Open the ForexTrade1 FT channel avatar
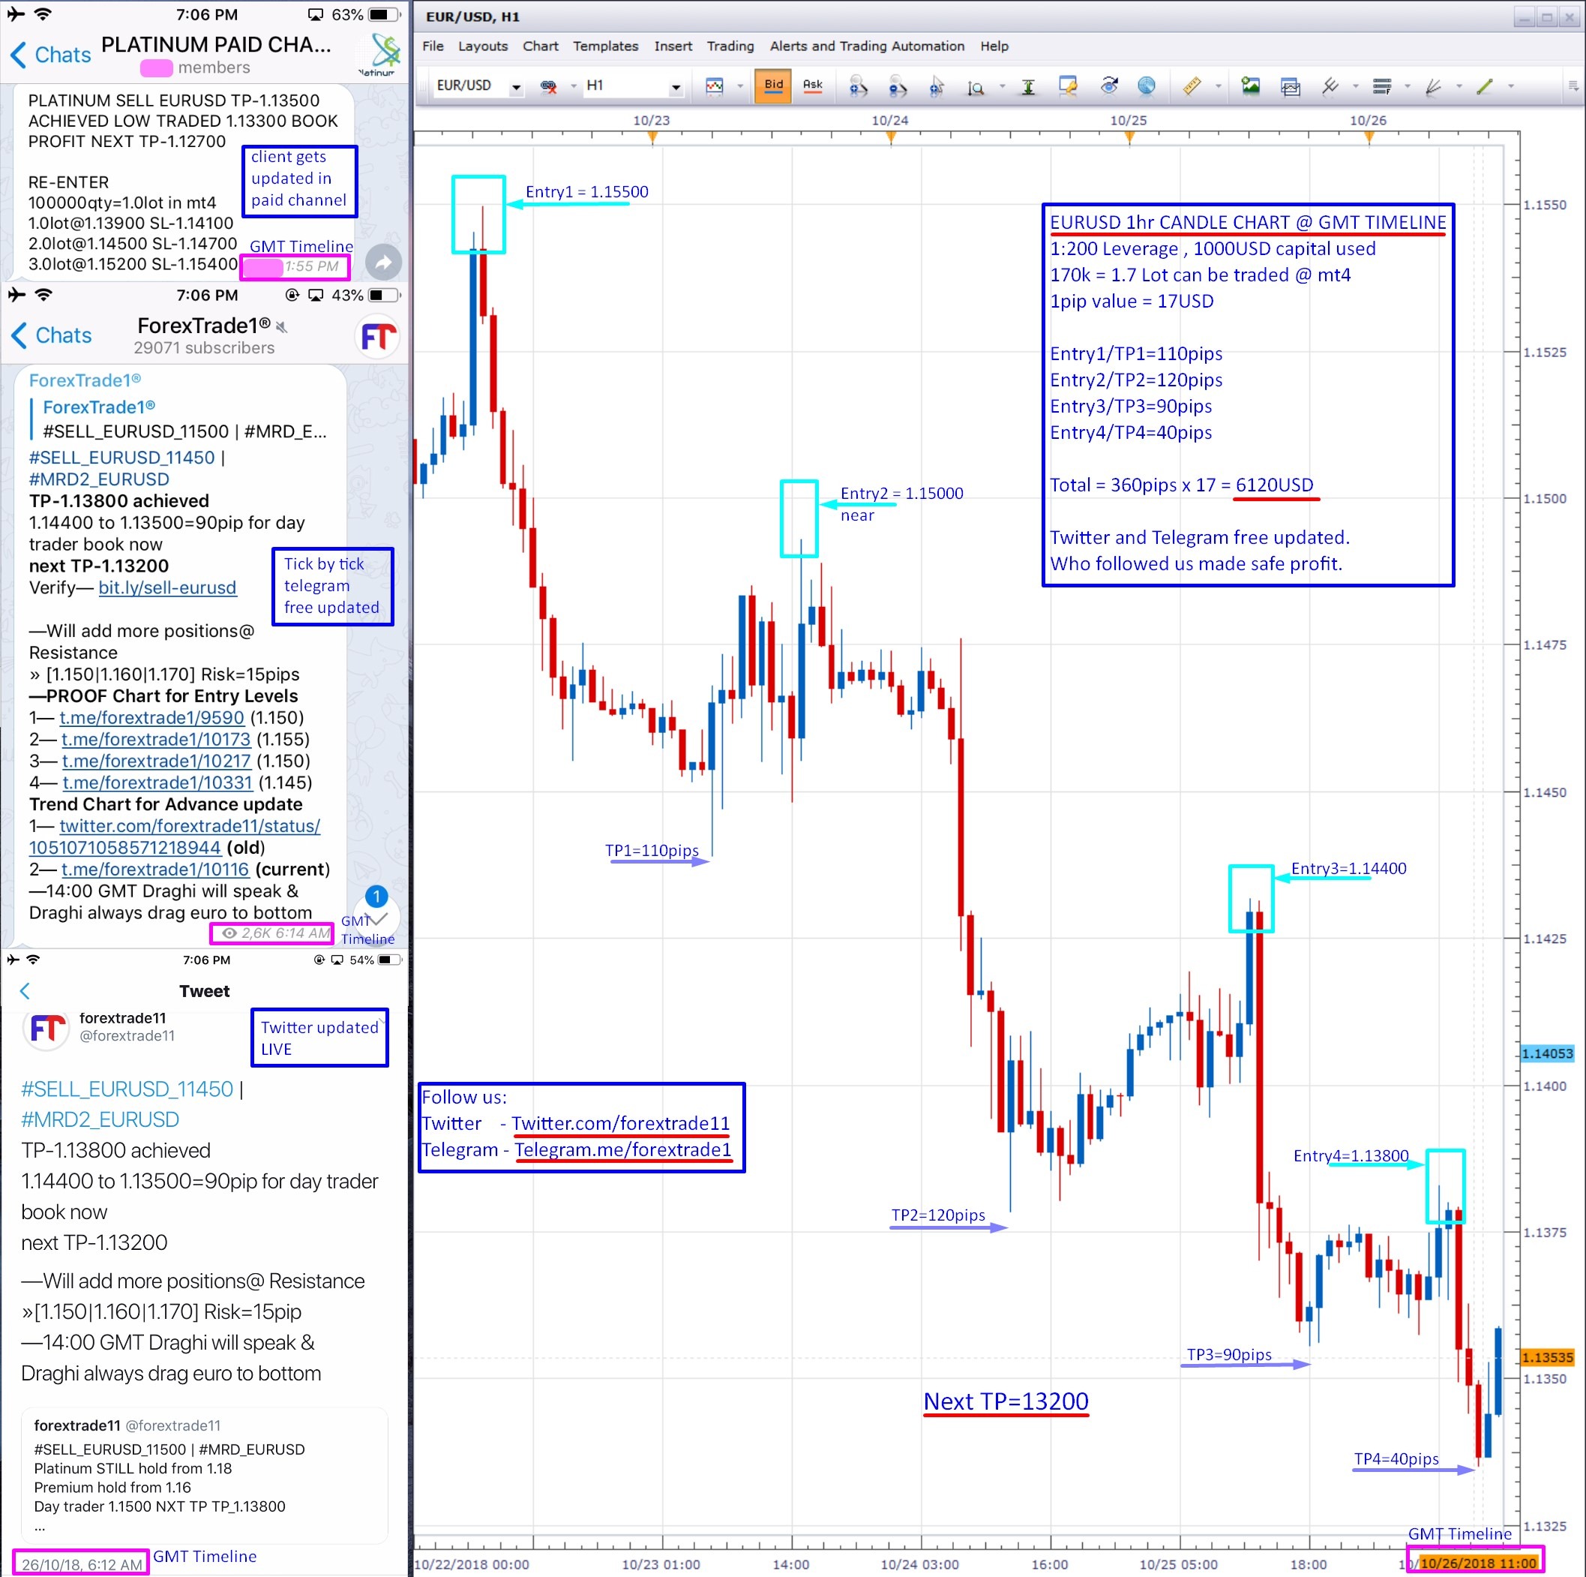 (379, 336)
